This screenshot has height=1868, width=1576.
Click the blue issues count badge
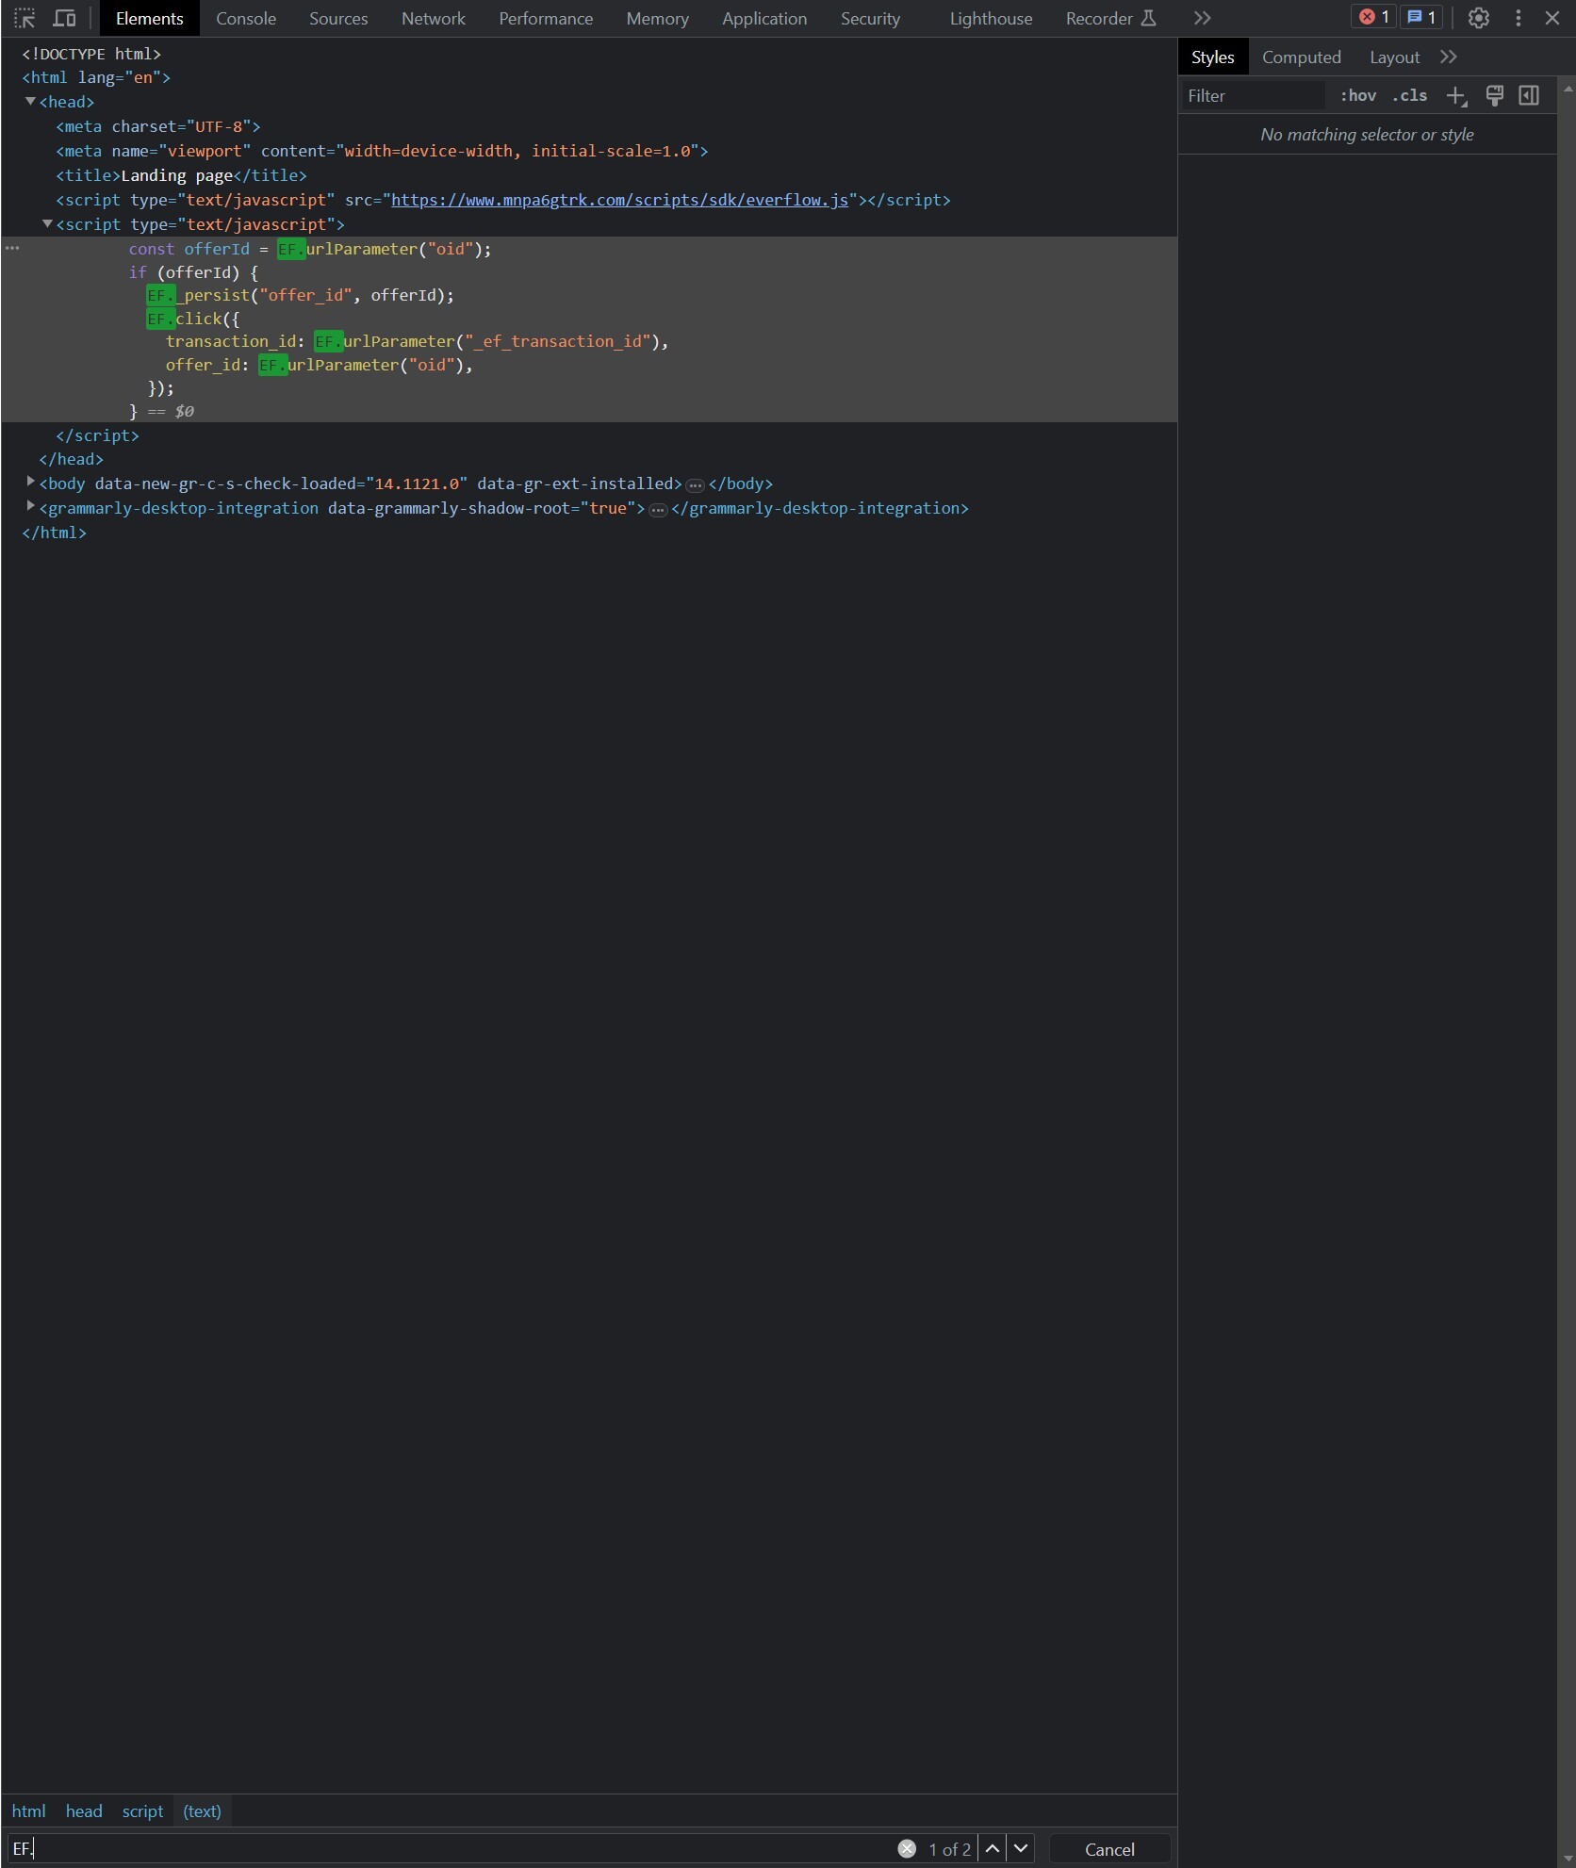pos(1421,17)
